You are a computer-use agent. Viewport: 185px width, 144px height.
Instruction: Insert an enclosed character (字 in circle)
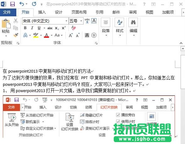click(94, 35)
